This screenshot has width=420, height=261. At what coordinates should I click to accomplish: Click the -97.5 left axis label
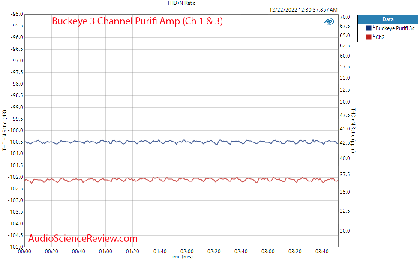pyautogui.click(x=17, y=72)
